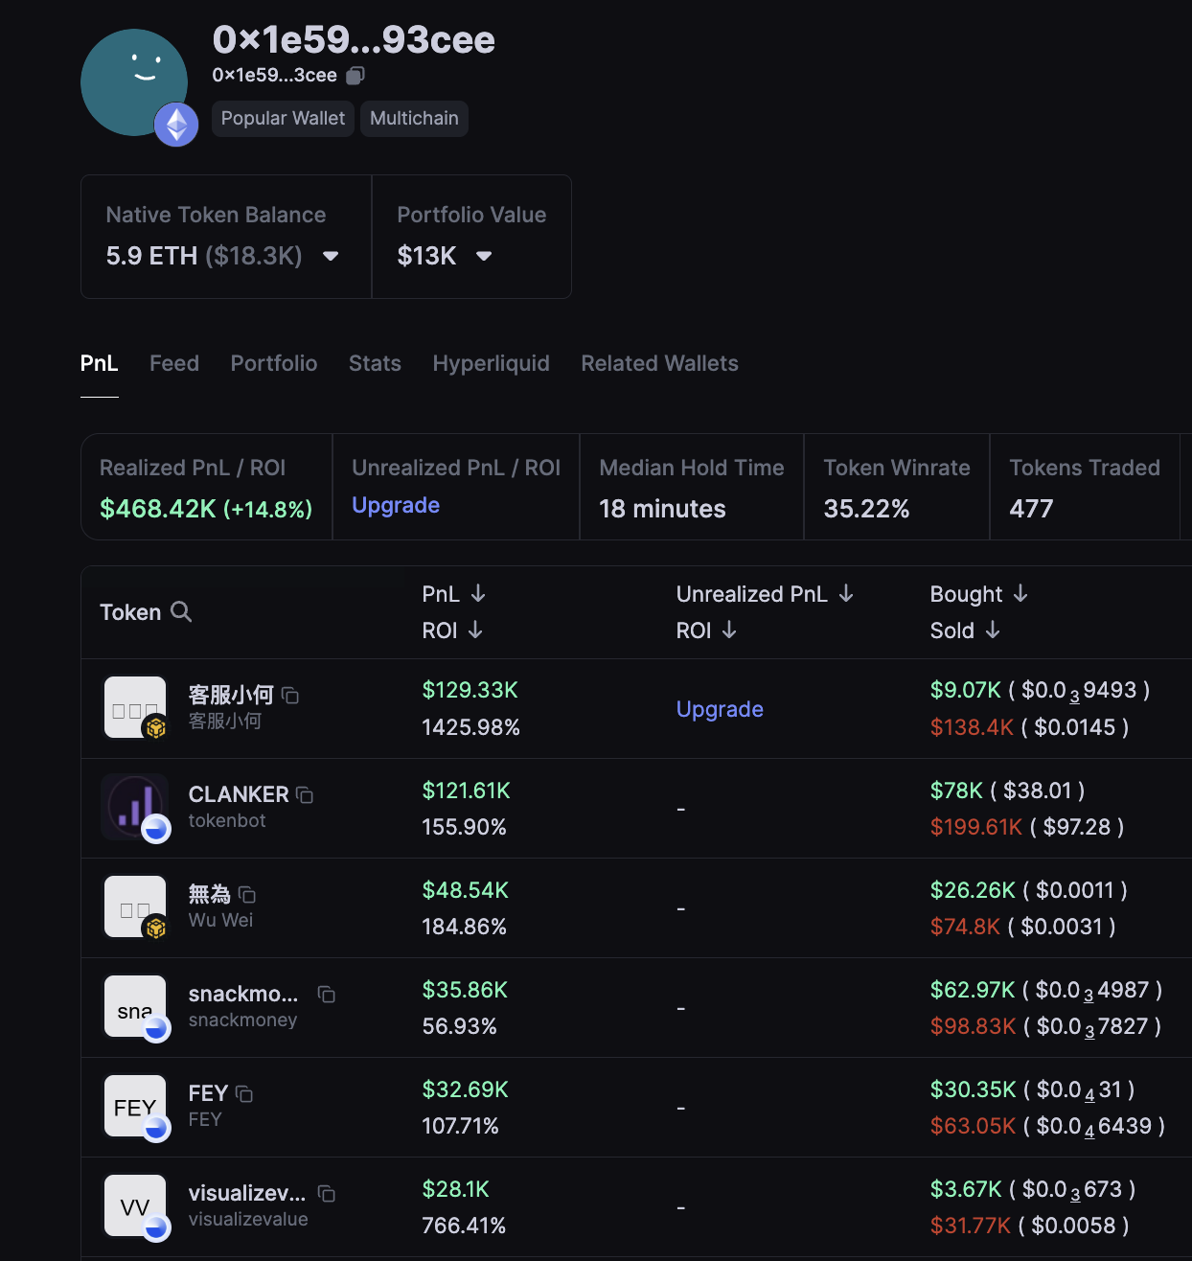1192x1261 pixels.
Task: Click the Popular Wallet tag
Action: click(283, 119)
